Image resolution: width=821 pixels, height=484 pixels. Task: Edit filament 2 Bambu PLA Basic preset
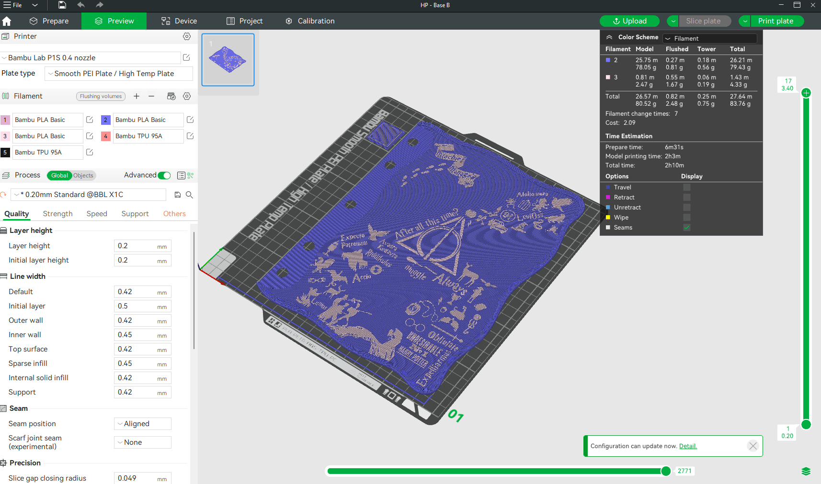point(190,120)
